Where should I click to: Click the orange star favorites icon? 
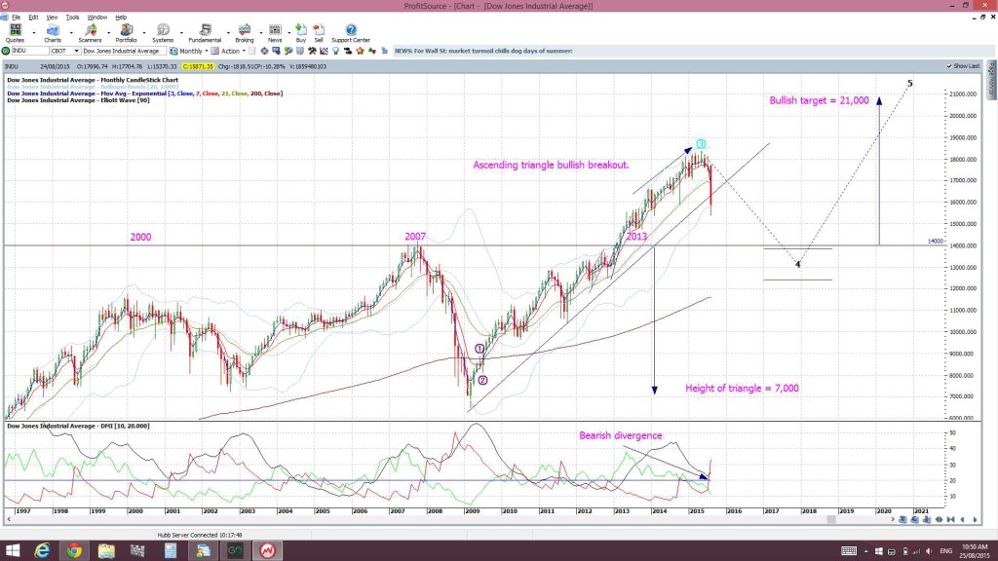[361, 51]
